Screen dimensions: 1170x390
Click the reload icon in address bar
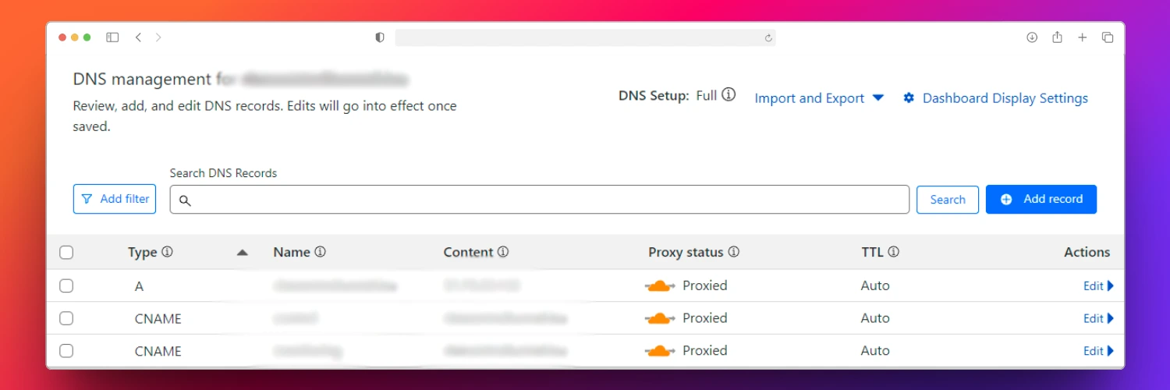[x=768, y=37]
